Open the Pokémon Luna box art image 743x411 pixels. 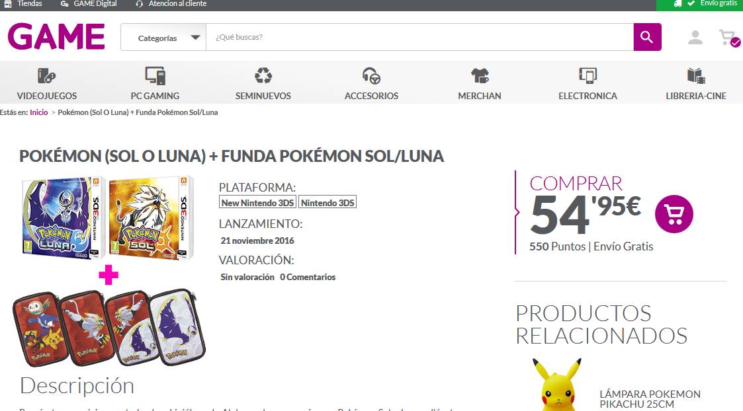pyautogui.click(x=63, y=218)
